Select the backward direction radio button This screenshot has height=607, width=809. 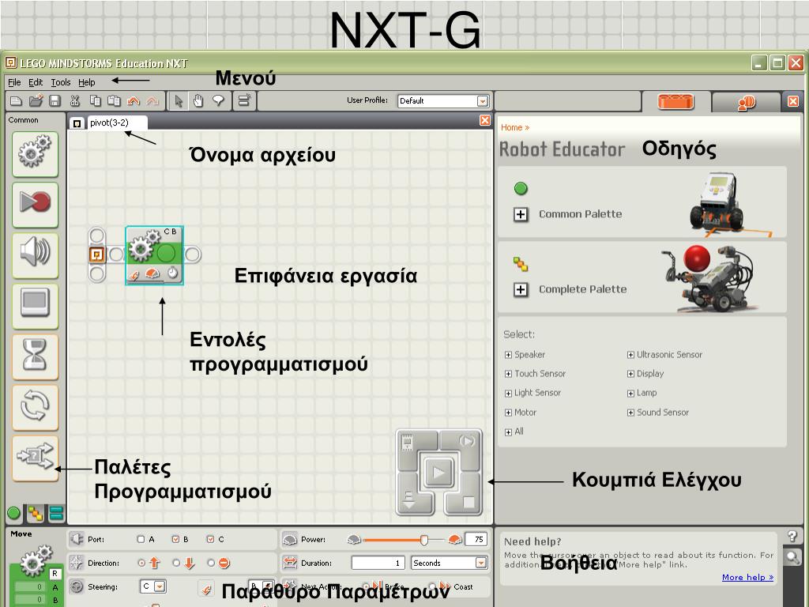(x=176, y=563)
